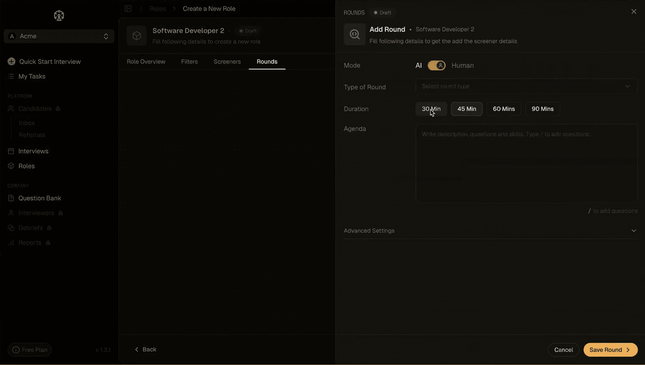
Task: Click the lock icon next to Candidates
Action: (x=58, y=108)
